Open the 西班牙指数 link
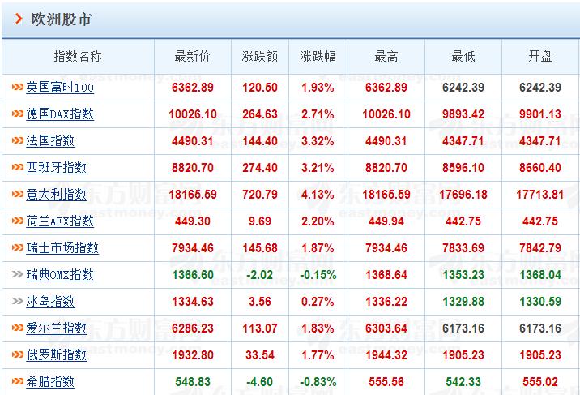The image size is (580, 395). 56,168
